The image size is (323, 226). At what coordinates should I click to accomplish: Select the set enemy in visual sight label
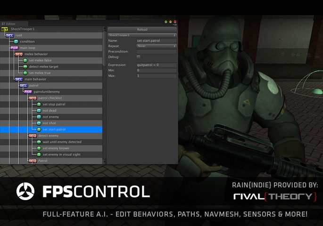pyautogui.click(x=62, y=154)
